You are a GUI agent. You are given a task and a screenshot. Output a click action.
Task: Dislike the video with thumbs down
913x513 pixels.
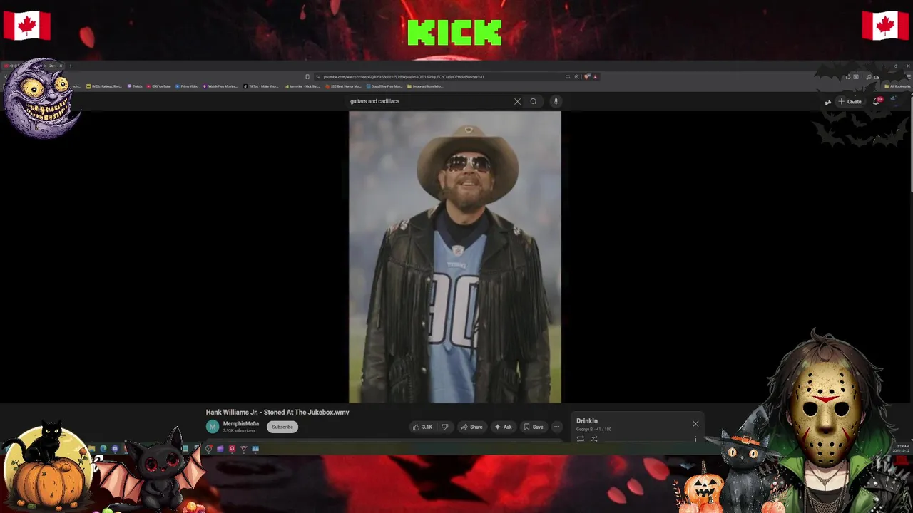[x=445, y=427]
